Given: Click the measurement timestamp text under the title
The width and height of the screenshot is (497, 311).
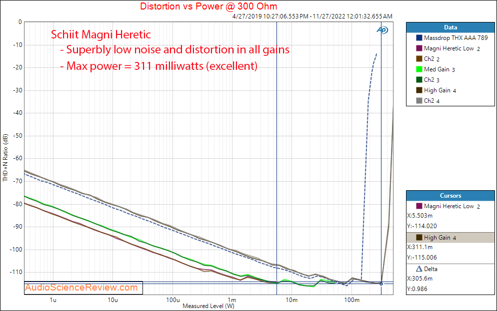Looking at the screenshot, I should [x=312, y=16].
